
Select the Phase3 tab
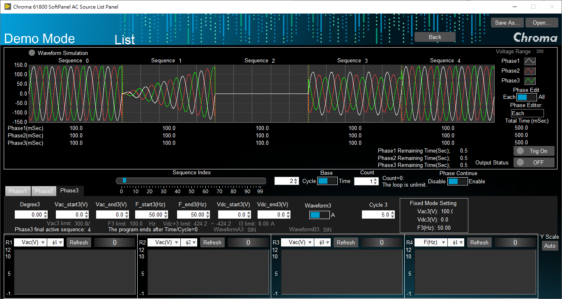pyautogui.click(x=69, y=191)
